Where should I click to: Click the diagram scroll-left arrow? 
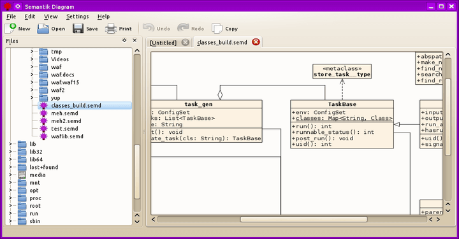(x=154, y=219)
